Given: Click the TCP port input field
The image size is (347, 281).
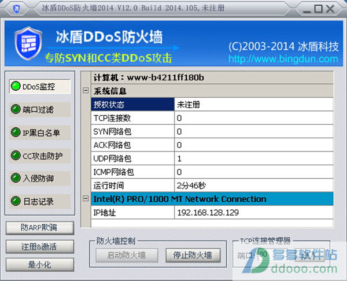Looking at the screenshot, I should 274,254.
